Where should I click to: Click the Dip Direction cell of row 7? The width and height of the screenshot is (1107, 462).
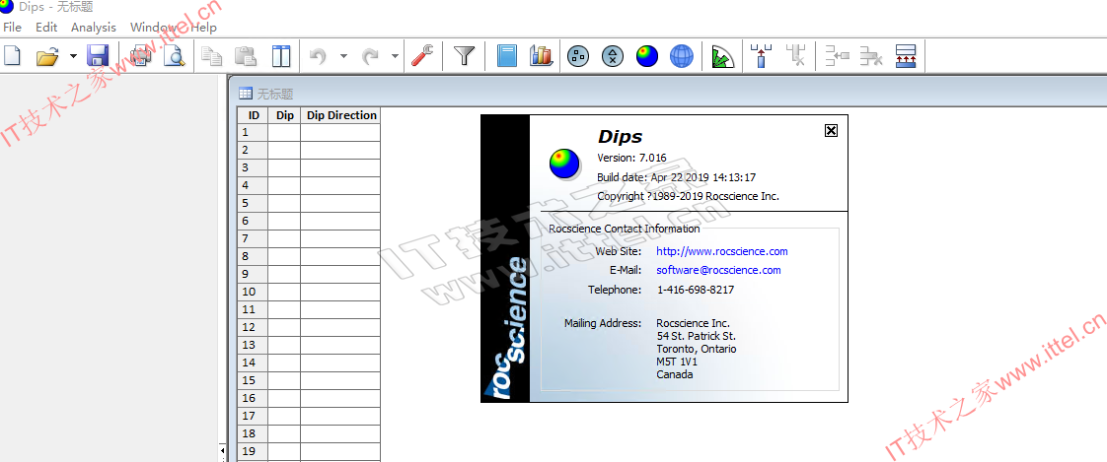click(x=341, y=238)
